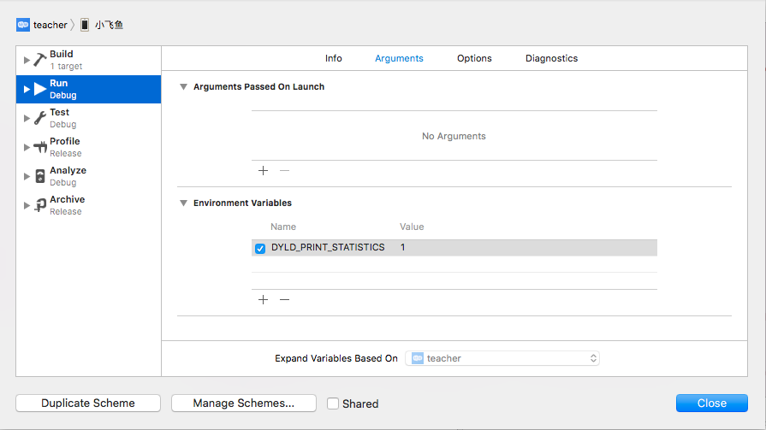Expand the Build action disclosure triangle

[x=27, y=60]
